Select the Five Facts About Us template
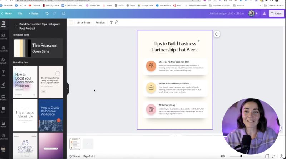 pyautogui.click(x=25, y=115)
